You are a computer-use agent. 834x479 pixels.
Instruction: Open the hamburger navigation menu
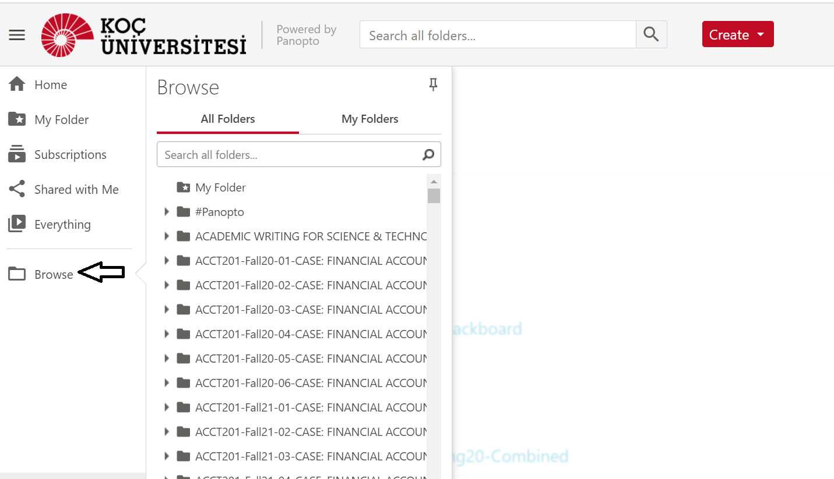pos(17,35)
